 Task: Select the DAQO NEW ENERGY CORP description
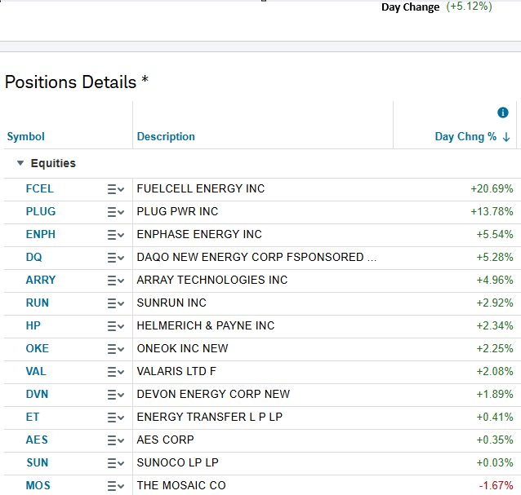point(256,257)
